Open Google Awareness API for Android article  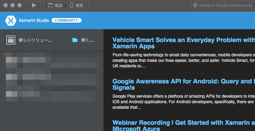184,84
